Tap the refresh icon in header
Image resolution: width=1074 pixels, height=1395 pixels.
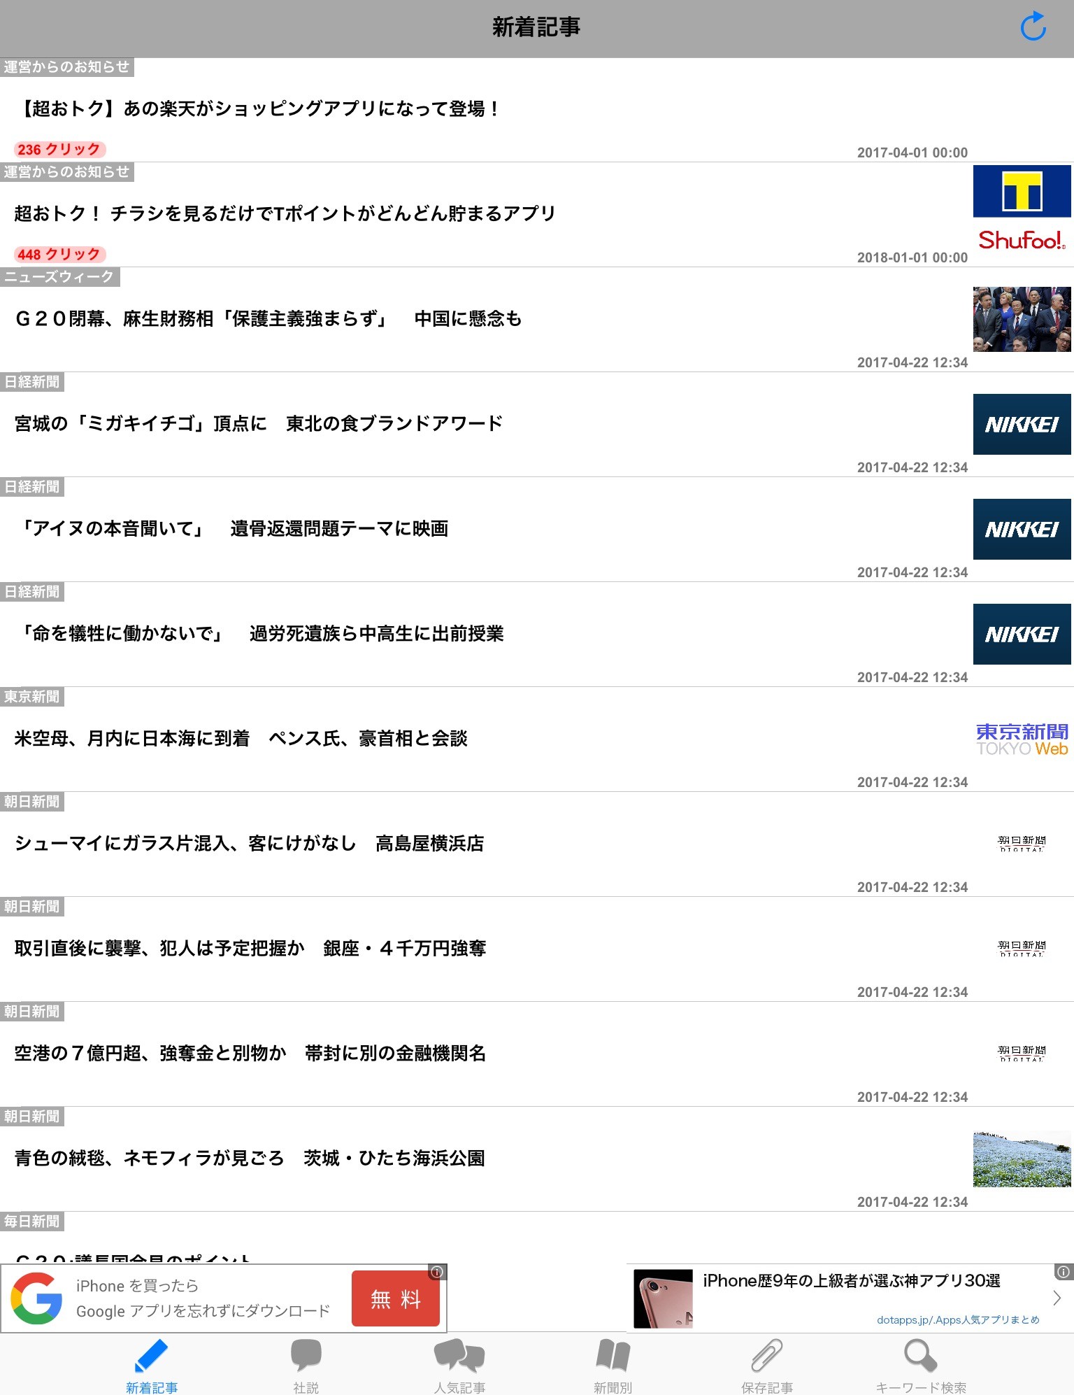[1033, 27]
